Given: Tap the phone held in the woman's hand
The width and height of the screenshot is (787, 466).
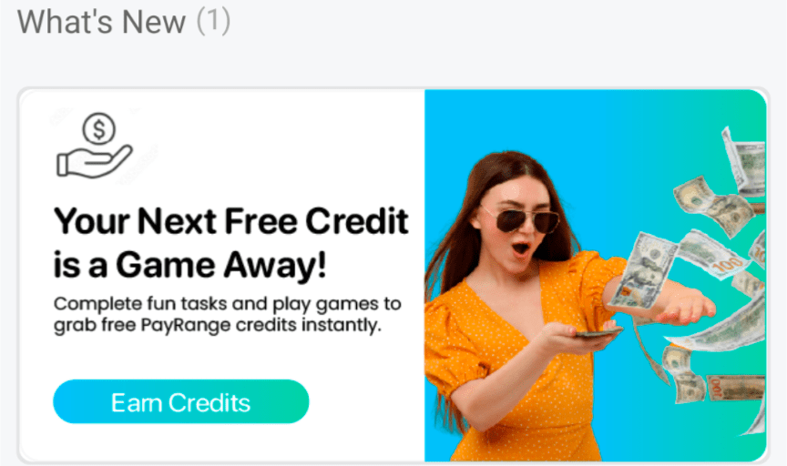Looking at the screenshot, I should point(598,332).
